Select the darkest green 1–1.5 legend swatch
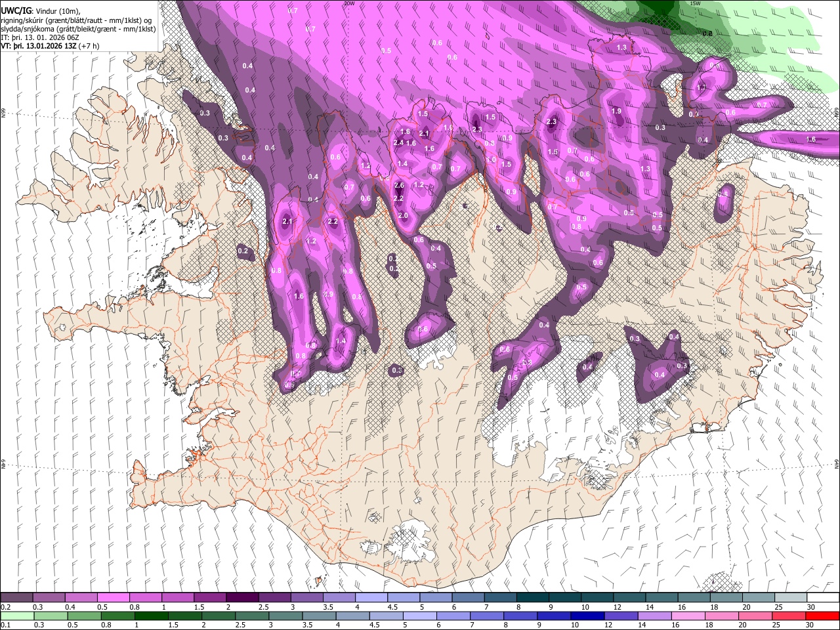The height and width of the screenshot is (630, 840). coord(151,616)
